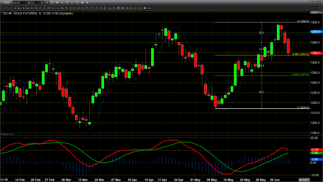Click the small icon at toolbar's right end
This screenshot has height=182, width=323.
coord(320,8)
